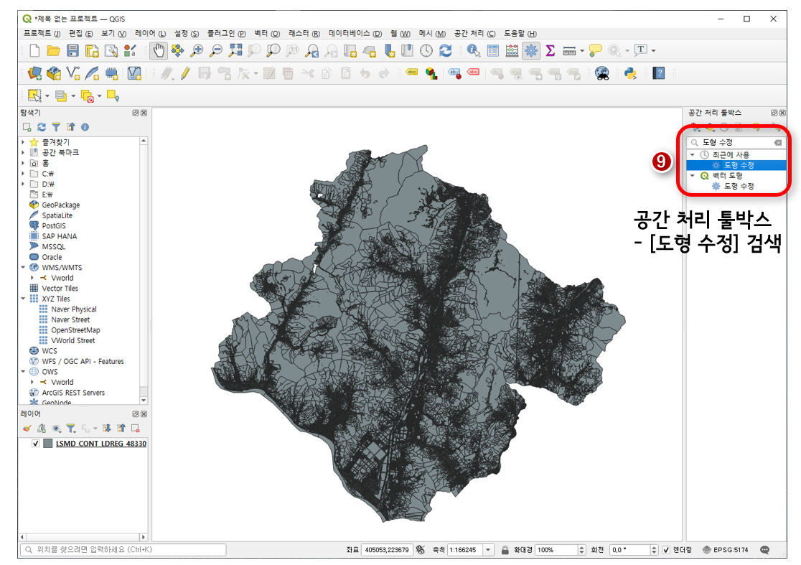Click the Deselect Features icon
801x565 pixels.
click(x=88, y=95)
